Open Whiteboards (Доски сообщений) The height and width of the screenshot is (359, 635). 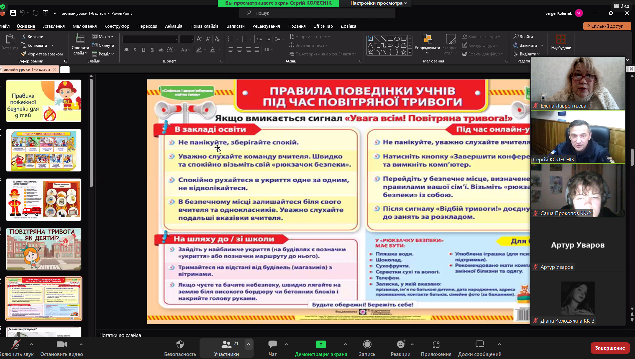(x=480, y=348)
